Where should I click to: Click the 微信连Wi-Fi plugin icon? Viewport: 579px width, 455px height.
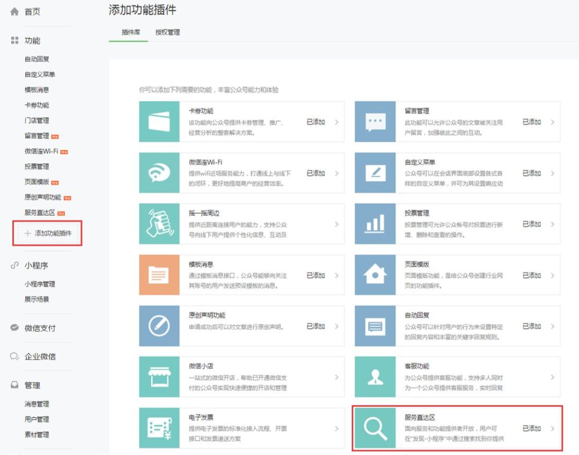(x=159, y=173)
